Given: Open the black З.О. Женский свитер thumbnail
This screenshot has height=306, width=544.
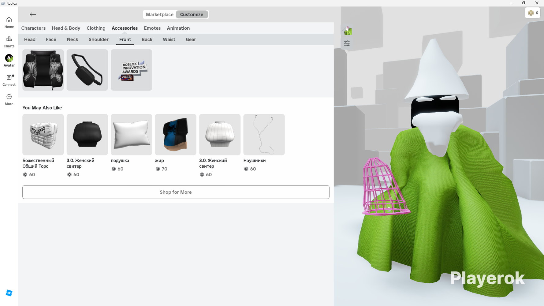Looking at the screenshot, I should pyautogui.click(x=87, y=135).
